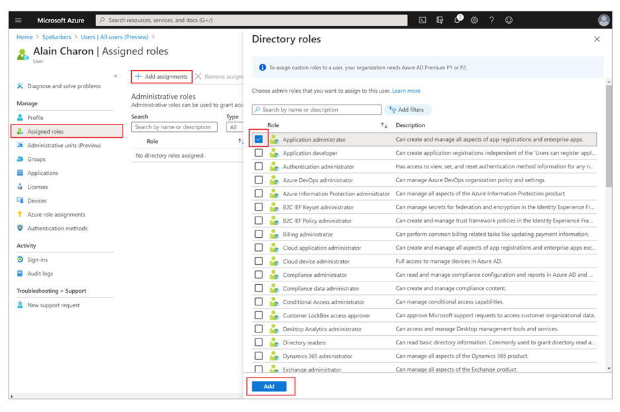Click the Administrative roles search field
Image resolution: width=620 pixels, height=412 pixels.
[x=174, y=127]
